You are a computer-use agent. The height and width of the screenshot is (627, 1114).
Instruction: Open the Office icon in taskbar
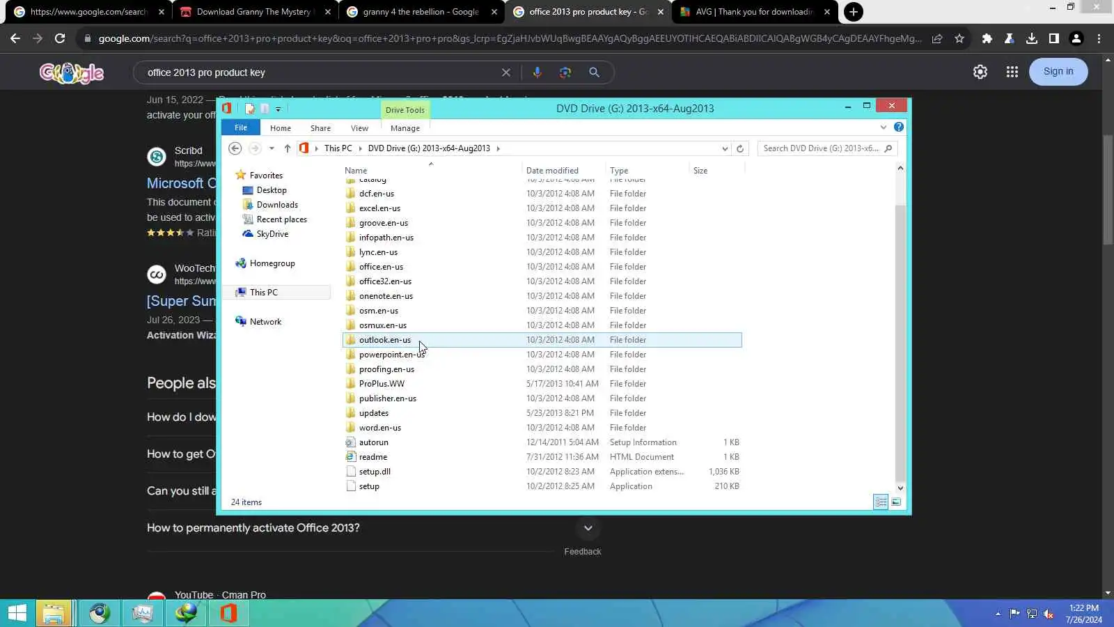click(x=228, y=613)
